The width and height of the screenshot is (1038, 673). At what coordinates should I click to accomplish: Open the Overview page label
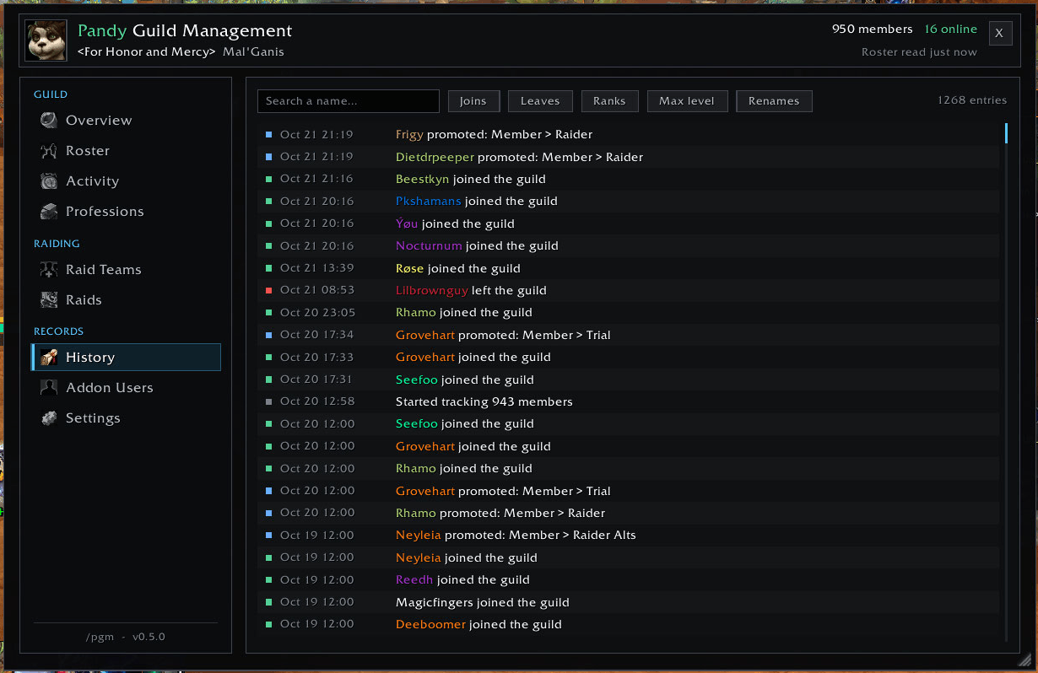tap(99, 121)
